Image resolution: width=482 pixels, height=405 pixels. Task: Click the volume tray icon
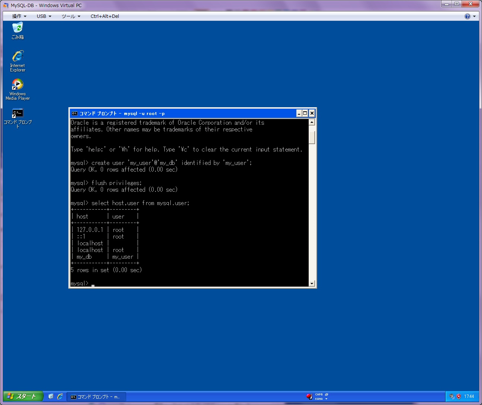(452, 396)
